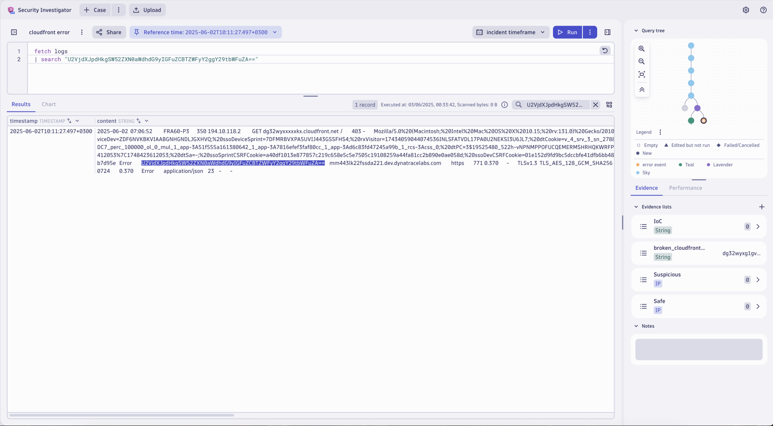This screenshot has height=426, width=773.
Task: Share the cloudfront error investigation
Action: pyautogui.click(x=109, y=32)
